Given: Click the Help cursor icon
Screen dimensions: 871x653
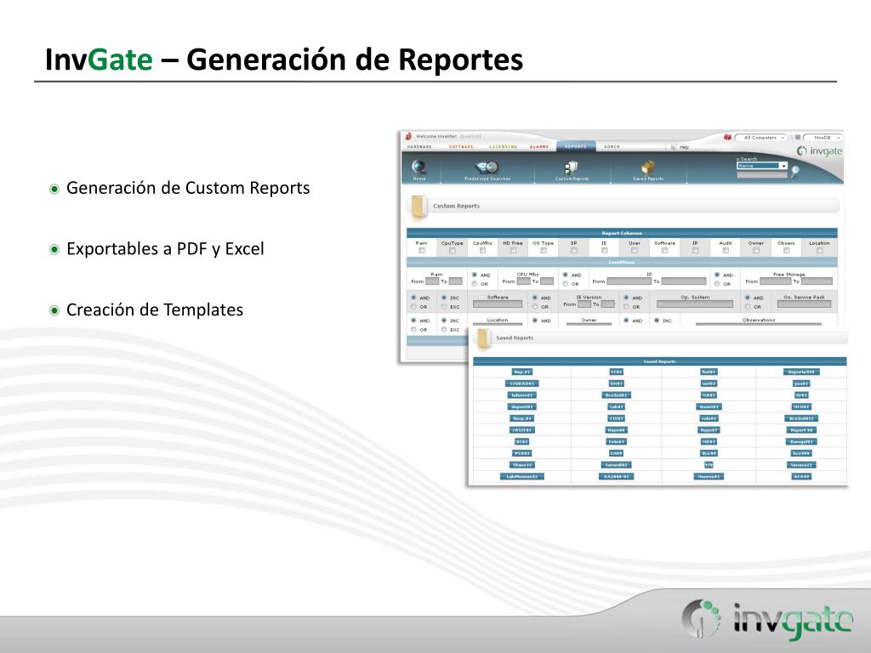Looking at the screenshot, I should (x=674, y=147).
